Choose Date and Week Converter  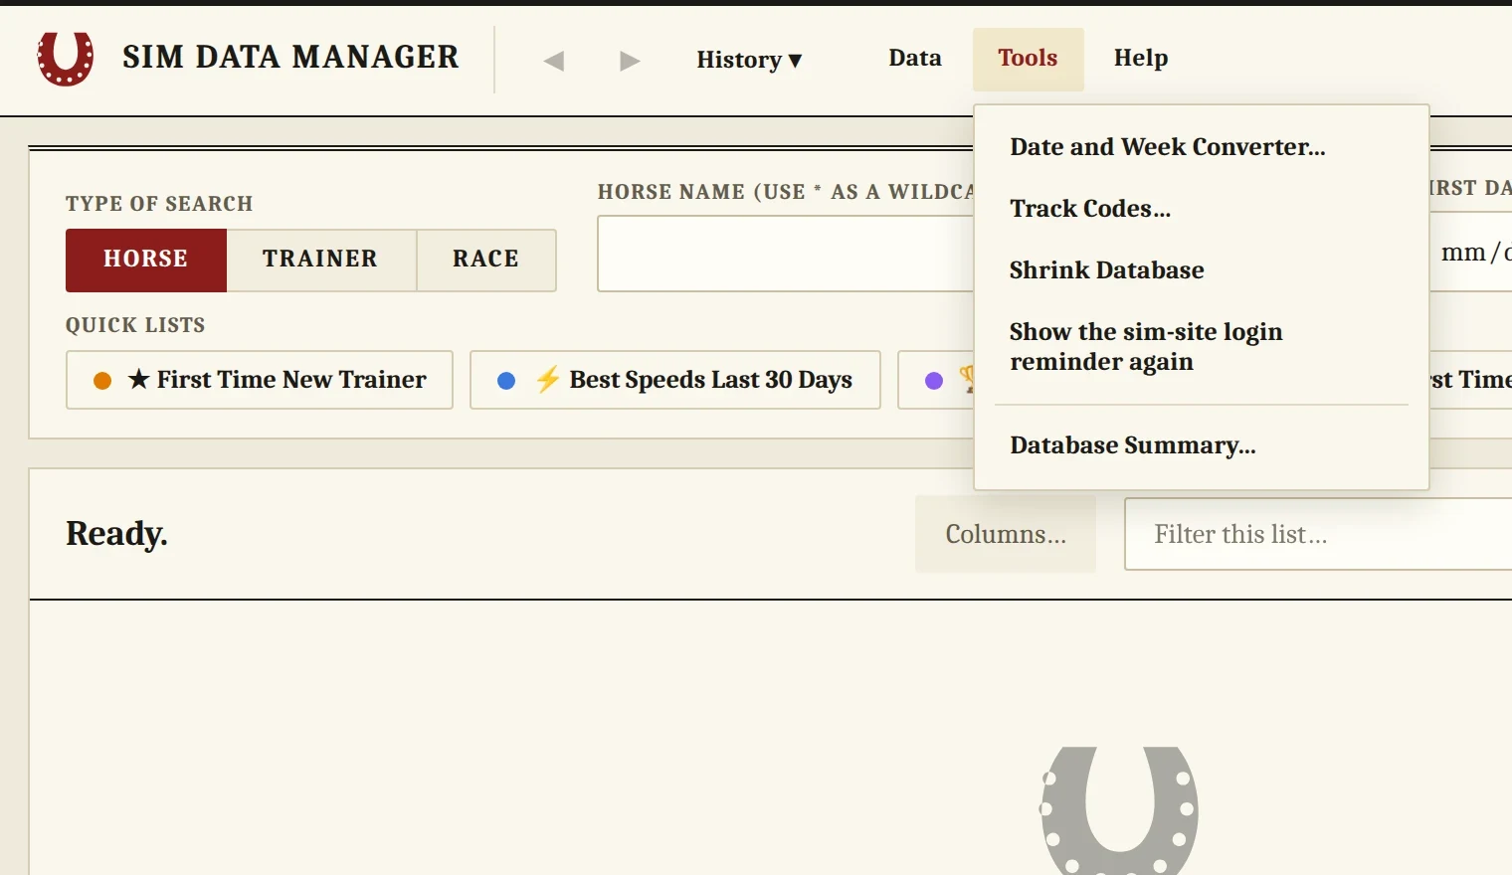[1202, 147]
